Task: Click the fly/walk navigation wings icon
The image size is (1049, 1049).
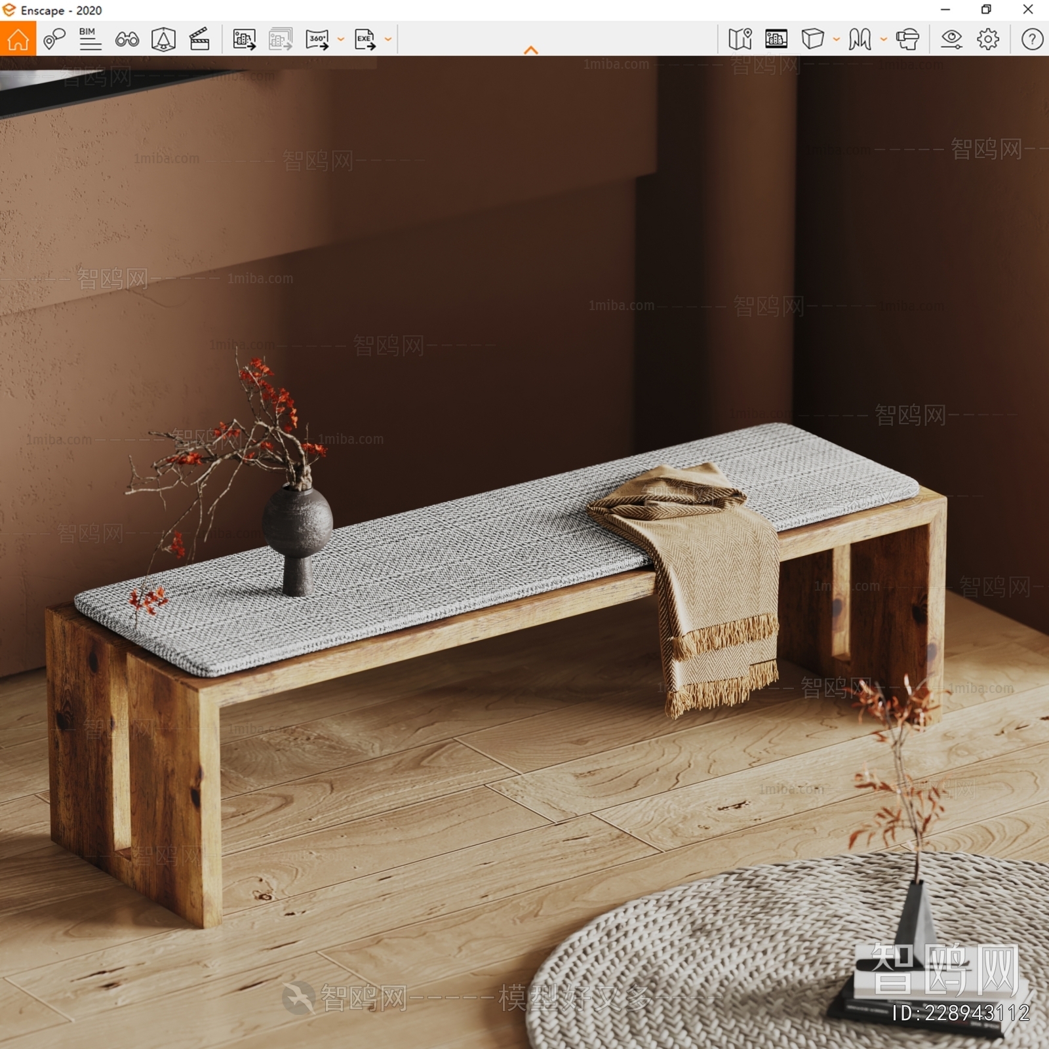Action: 860,39
